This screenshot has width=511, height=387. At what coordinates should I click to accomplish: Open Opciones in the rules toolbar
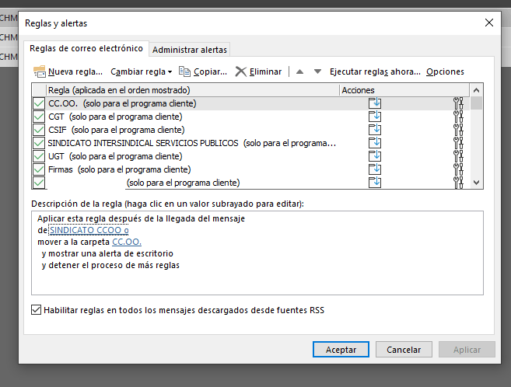(445, 71)
